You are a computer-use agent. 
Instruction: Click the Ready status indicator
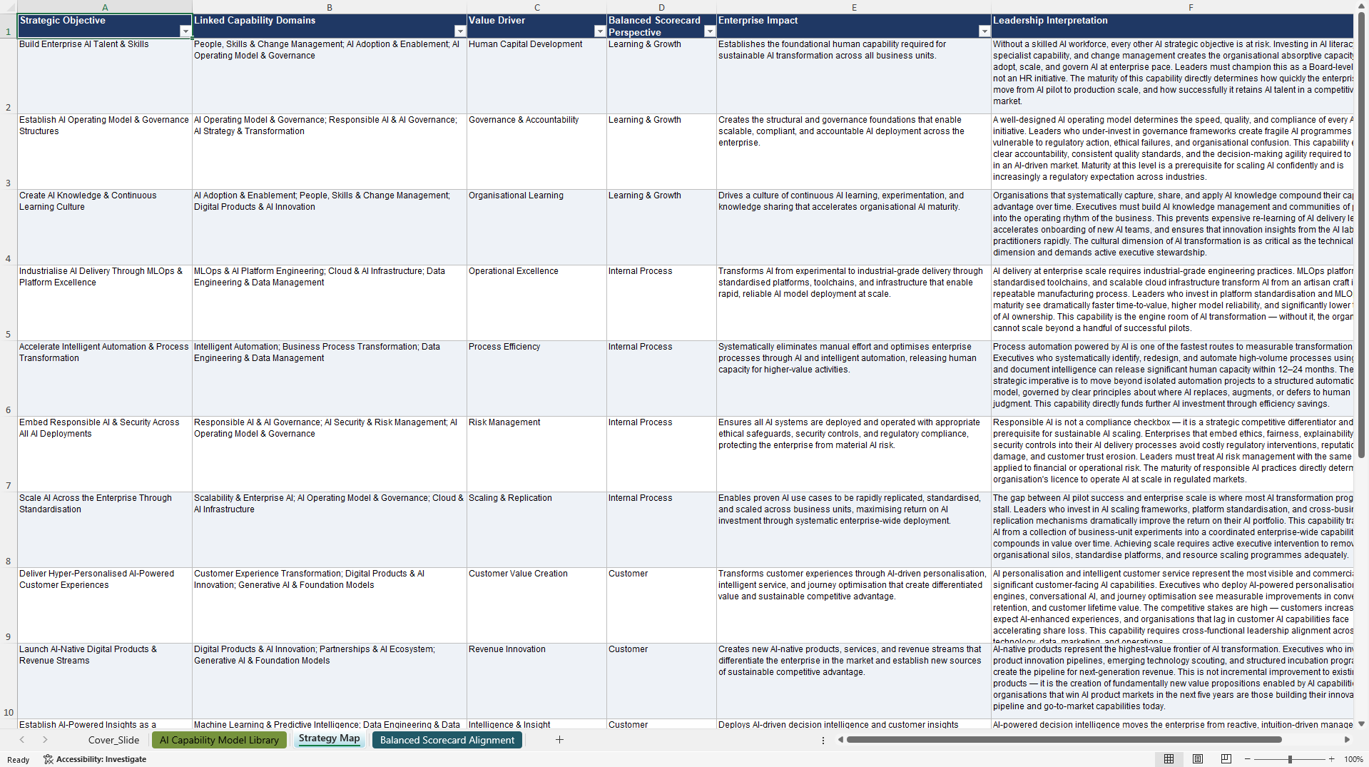click(x=19, y=759)
